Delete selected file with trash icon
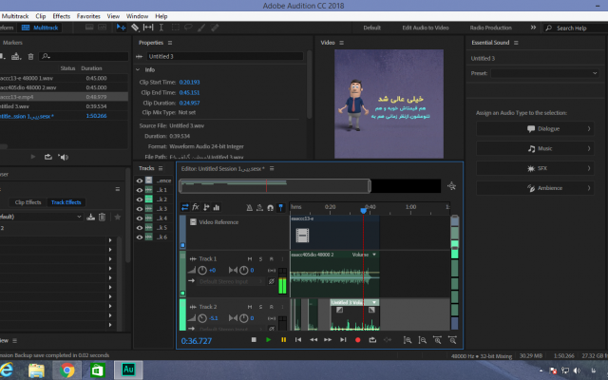Image resolution: width=608 pixels, height=380 pixels. 30,57
